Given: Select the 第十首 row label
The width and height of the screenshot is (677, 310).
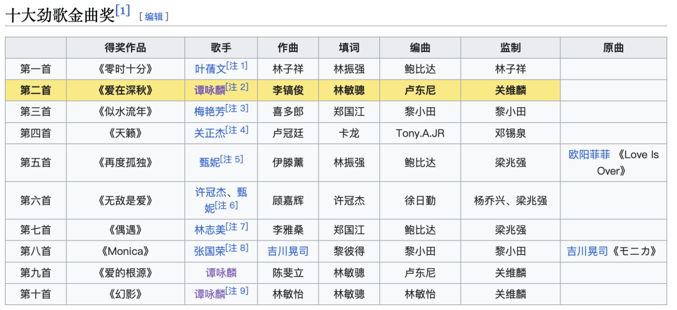Looking at the screenshot, I should [x=36, y=295].
